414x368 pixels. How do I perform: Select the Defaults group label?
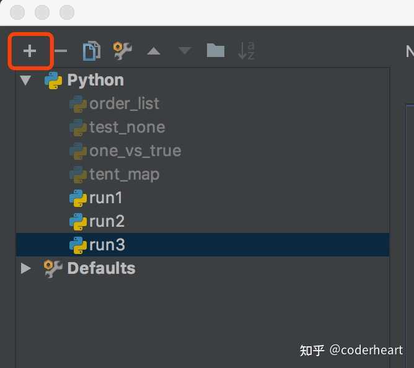(x=101, y=268)
